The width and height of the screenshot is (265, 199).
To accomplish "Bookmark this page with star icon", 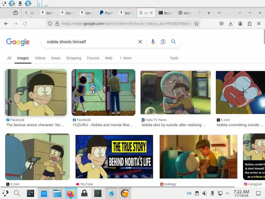I will 196,24.
